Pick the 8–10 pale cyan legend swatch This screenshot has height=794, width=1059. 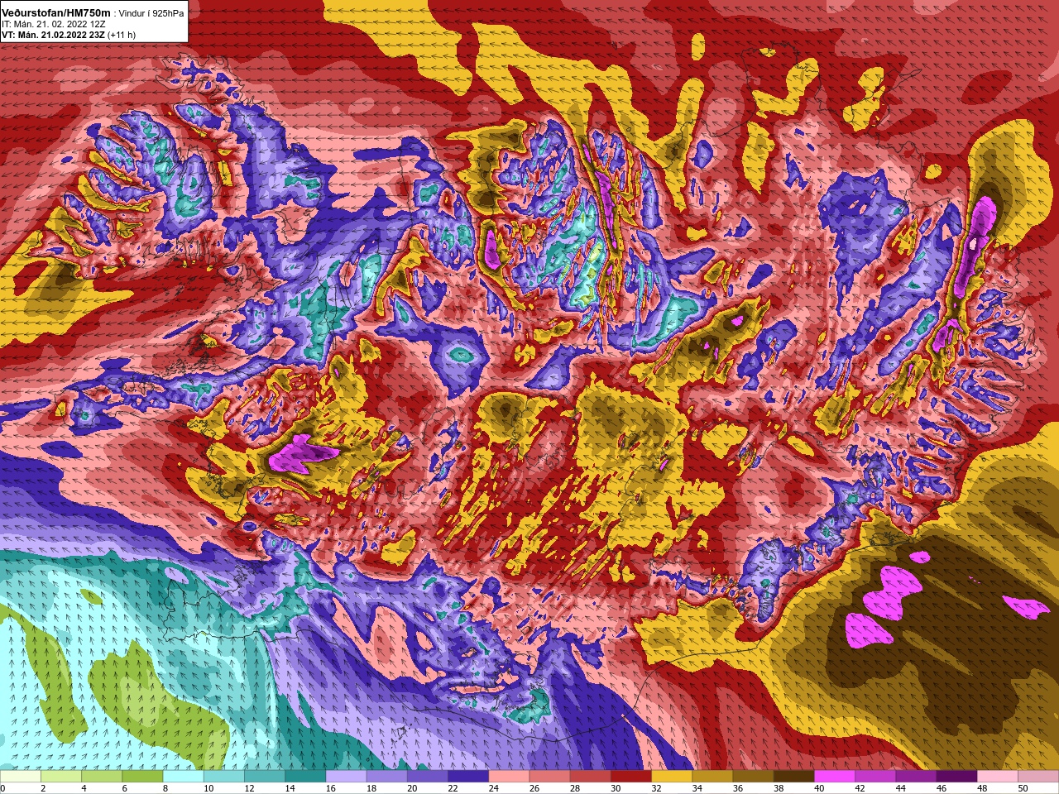(184, 777)
